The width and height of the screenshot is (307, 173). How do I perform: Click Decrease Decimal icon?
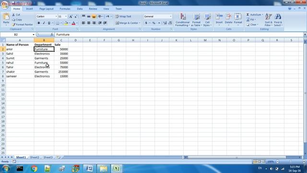click(x=170, y=23)
